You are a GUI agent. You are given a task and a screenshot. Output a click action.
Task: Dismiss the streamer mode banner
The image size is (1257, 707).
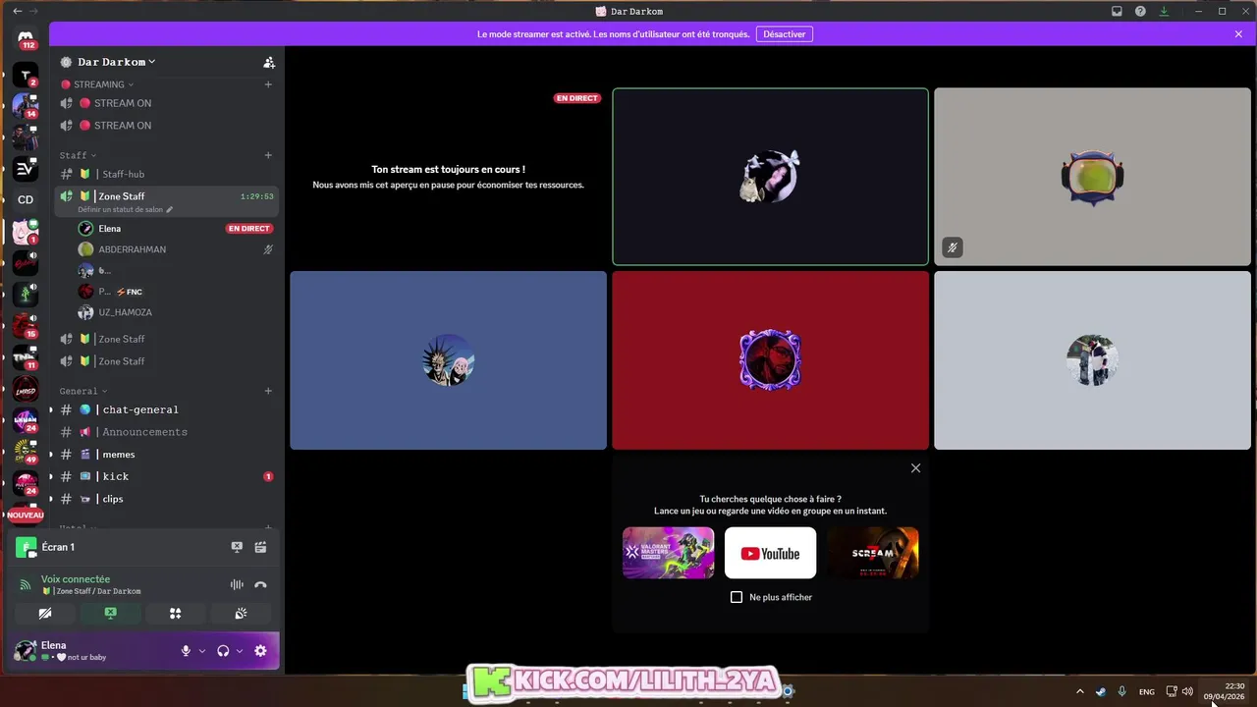click(x=1238, y=33)
